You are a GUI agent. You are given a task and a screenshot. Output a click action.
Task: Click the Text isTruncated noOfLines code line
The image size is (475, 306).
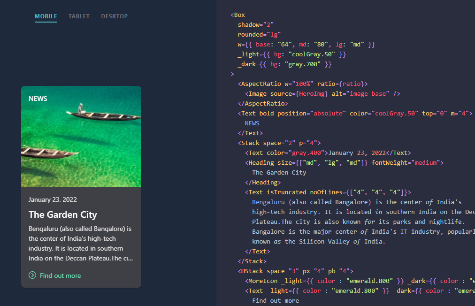pos(328,192)
